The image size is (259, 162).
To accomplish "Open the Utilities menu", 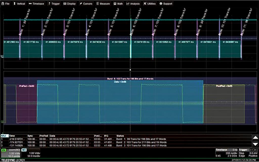I will click(149, 4).
